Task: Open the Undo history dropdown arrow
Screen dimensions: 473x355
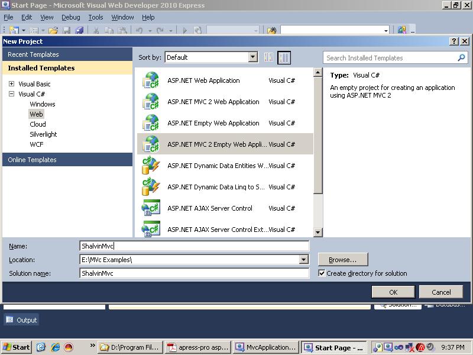Action: click(150, 31)
